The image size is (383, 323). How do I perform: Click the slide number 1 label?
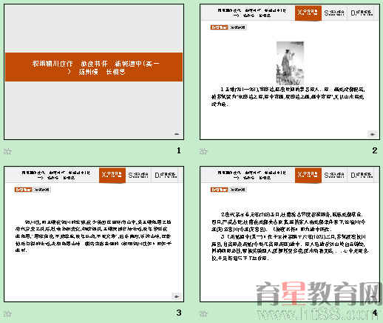tap(179, 150)
